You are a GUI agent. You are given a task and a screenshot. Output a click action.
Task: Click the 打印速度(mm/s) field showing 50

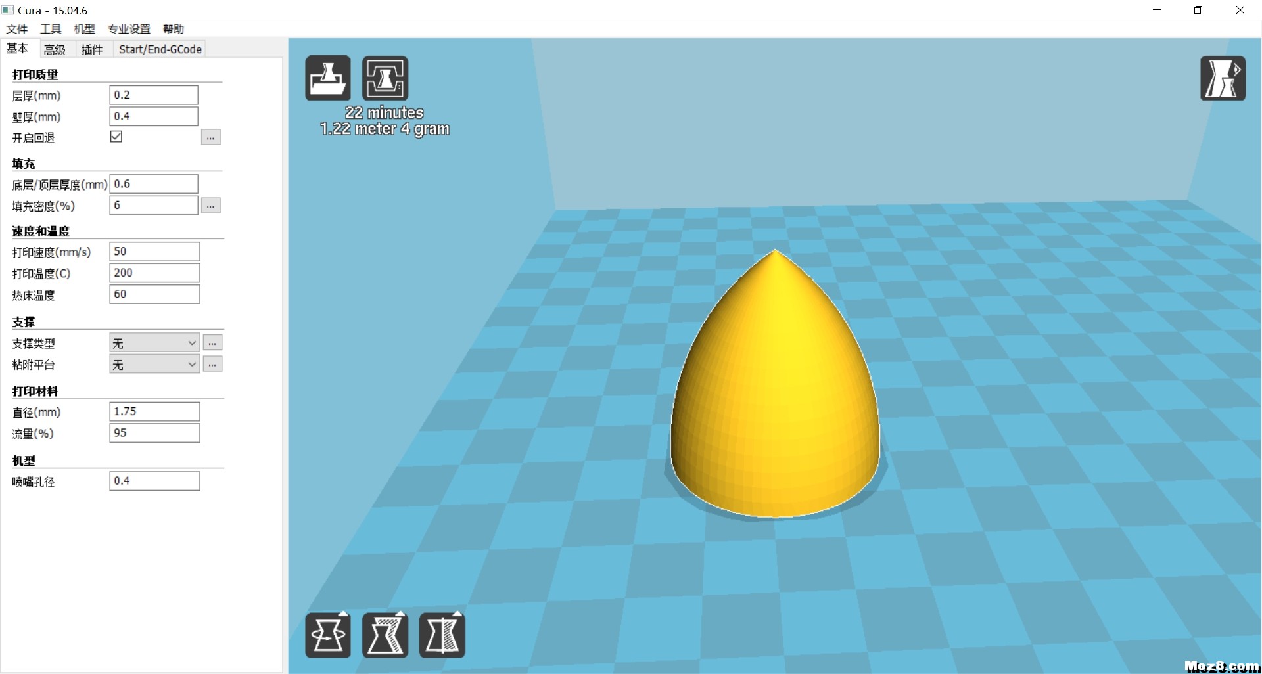pos(154,252)
